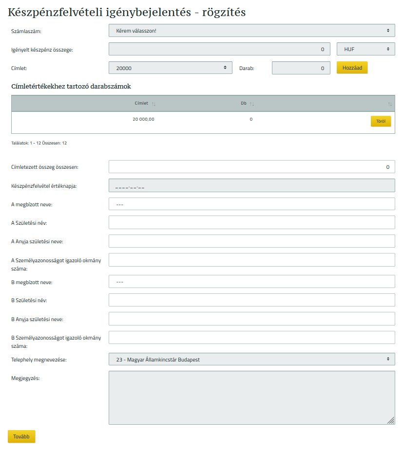403x451 pixels.
Task: Click the B Személyazonosságot igazoló okmány száma field
Action: tap(251, 337)
